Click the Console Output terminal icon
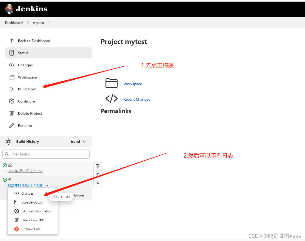 point(16,202)
